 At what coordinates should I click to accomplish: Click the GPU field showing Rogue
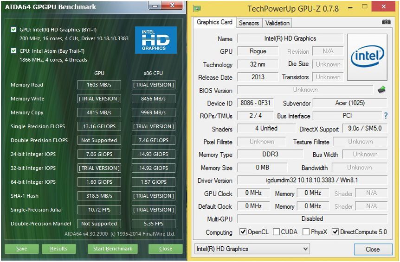tap(258, 51)
